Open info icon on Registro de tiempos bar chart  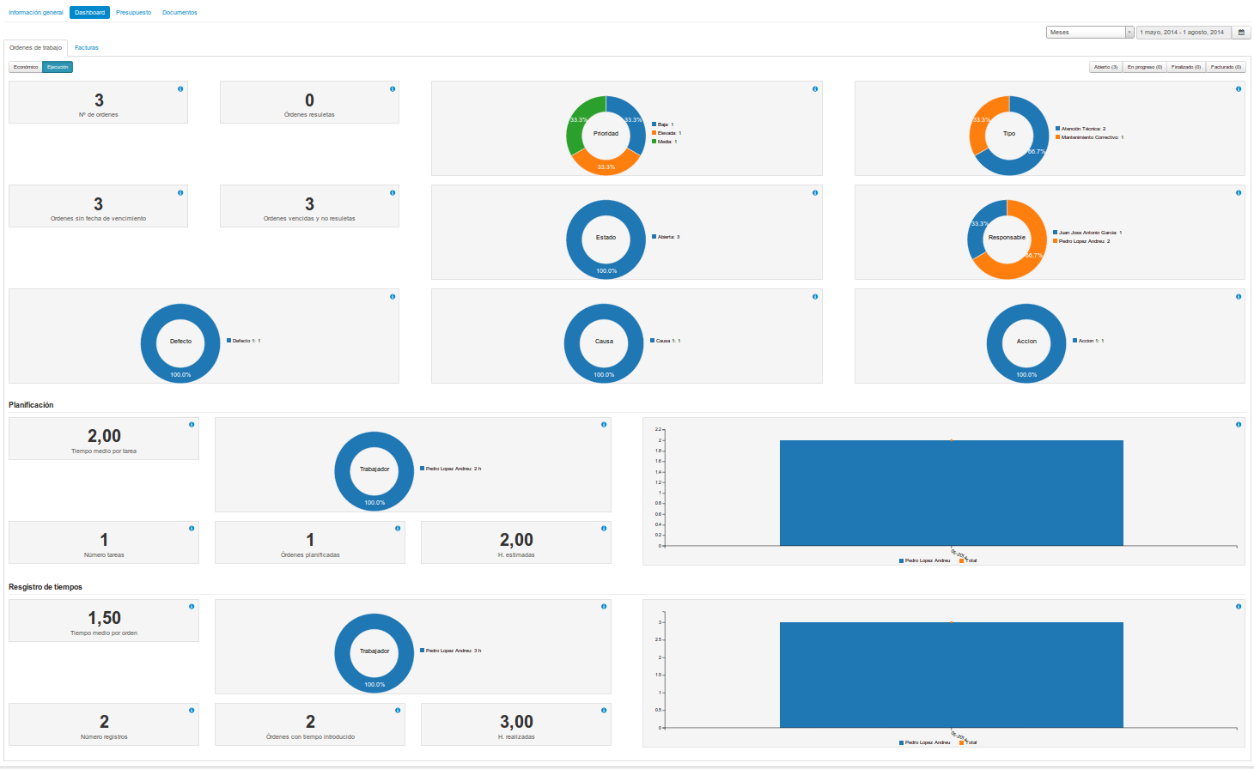[1239, 607]
